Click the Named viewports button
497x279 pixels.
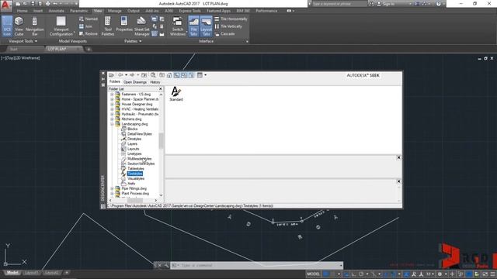(x=88, y=19)
